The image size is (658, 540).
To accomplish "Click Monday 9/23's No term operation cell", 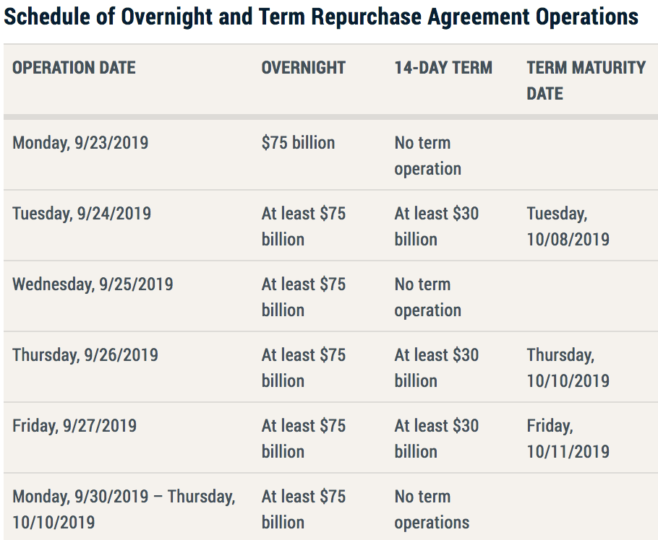I will tap(427, 155).
